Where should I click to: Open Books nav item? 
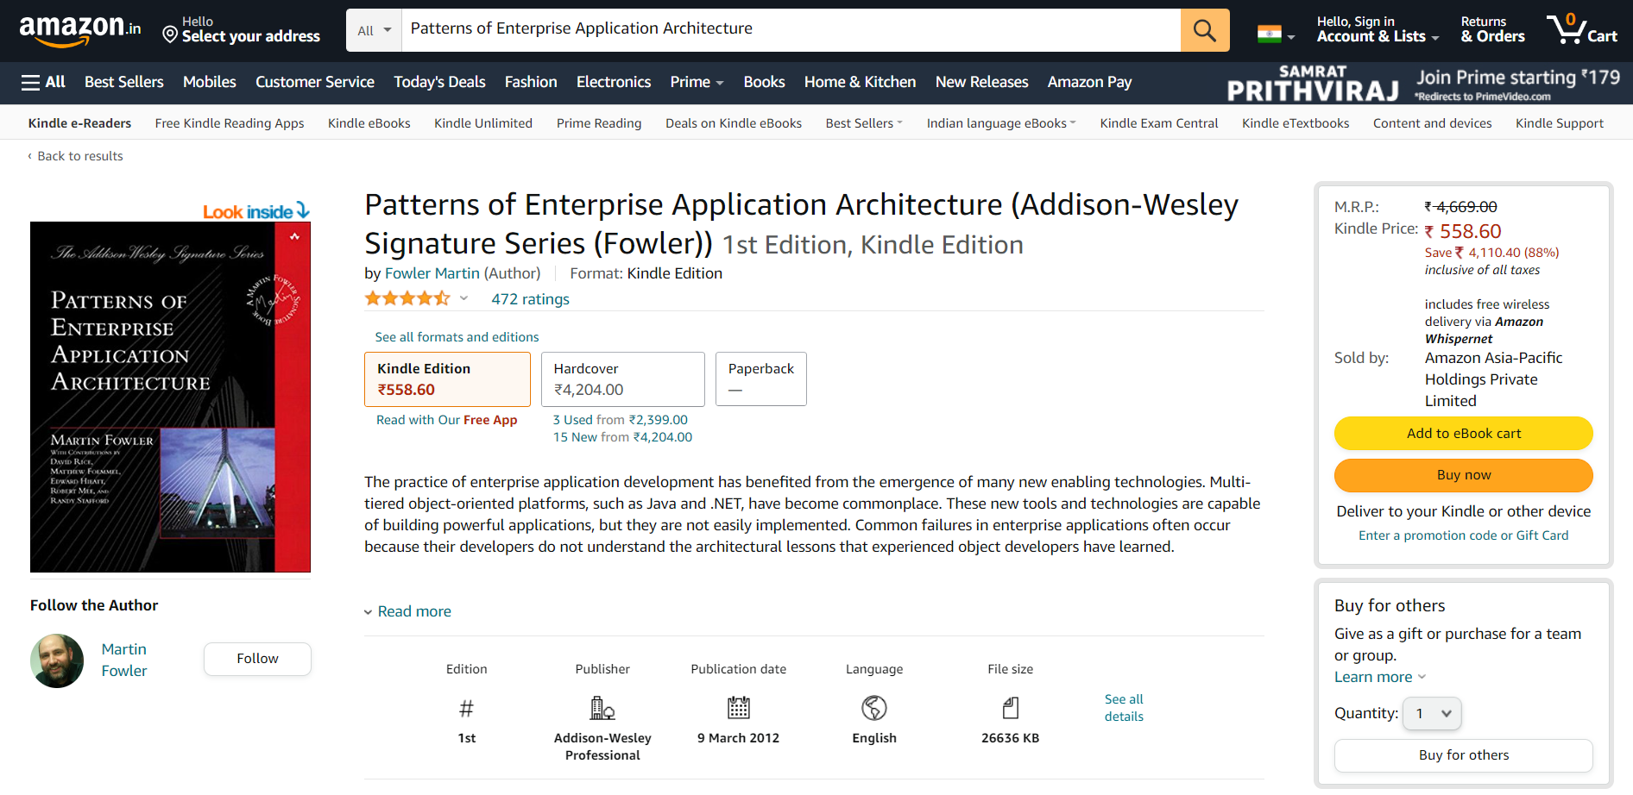point(765,82)
